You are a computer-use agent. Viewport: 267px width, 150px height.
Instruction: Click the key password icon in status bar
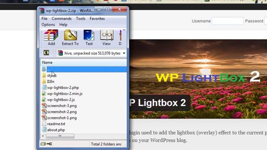click(49, 144)
